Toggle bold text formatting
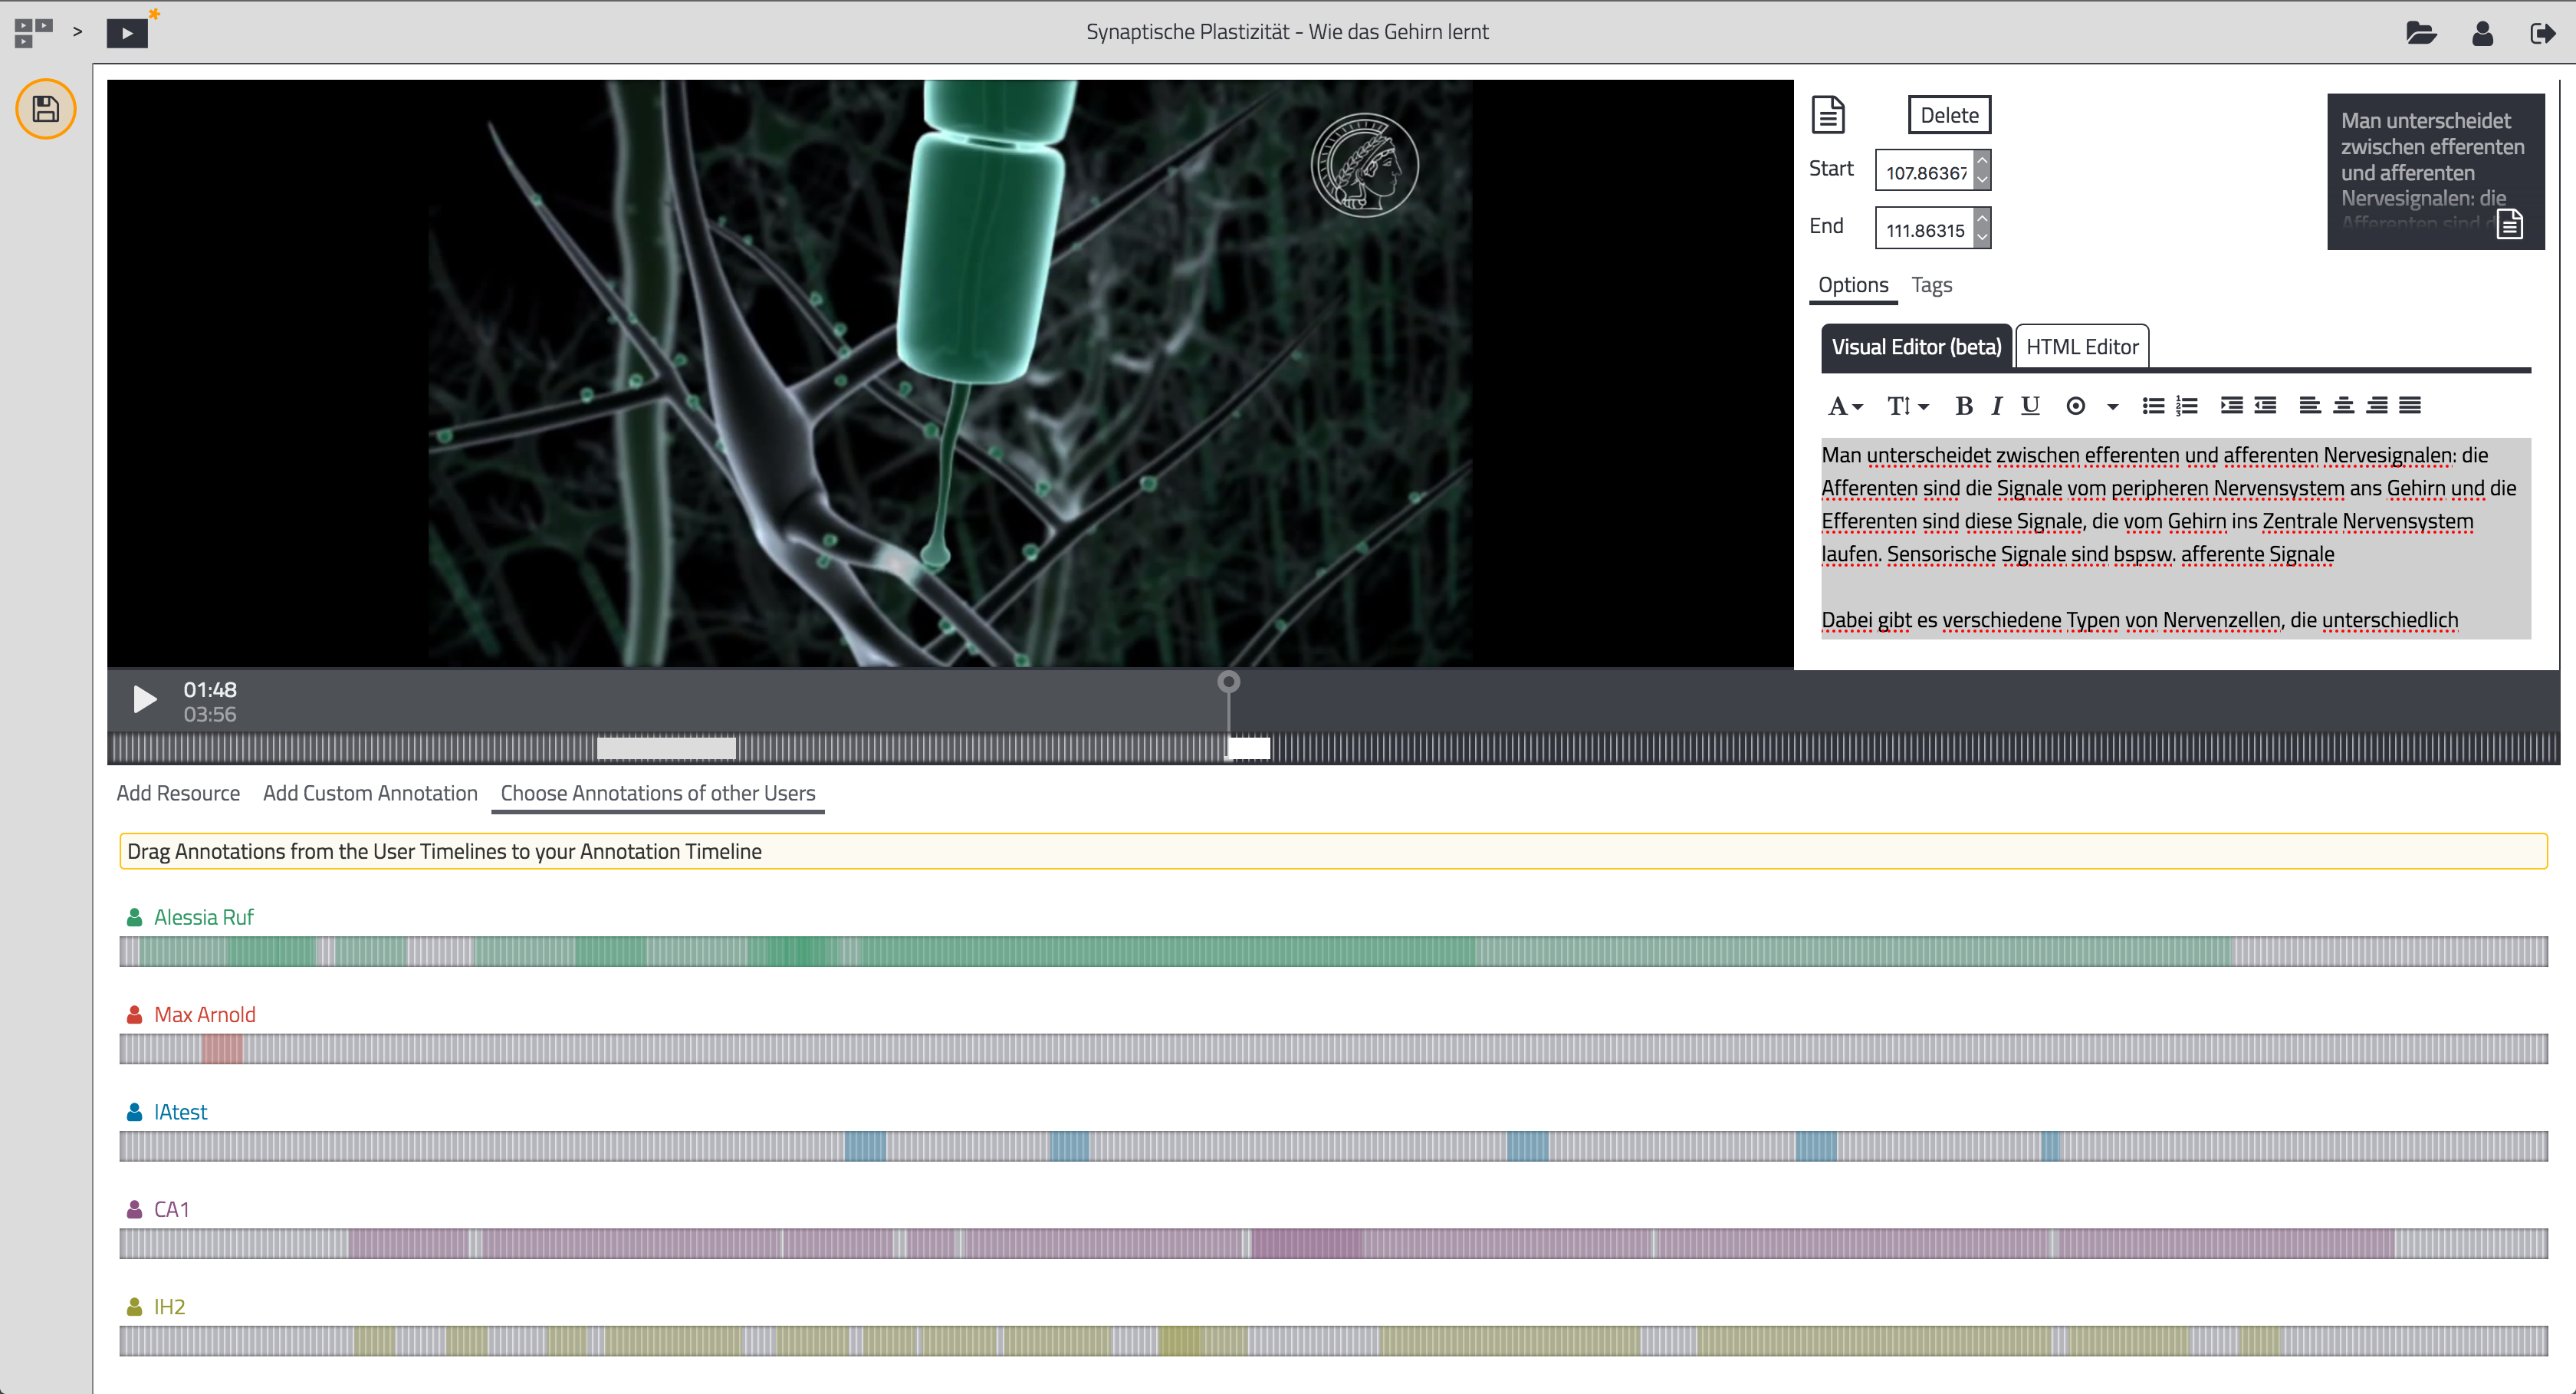 click(x=1963, y=406)
